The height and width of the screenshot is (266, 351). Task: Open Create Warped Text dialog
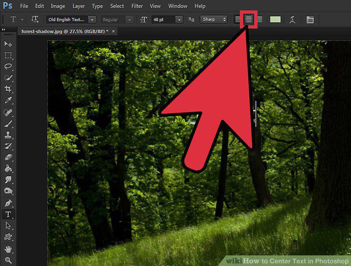(x=292, y=19)
